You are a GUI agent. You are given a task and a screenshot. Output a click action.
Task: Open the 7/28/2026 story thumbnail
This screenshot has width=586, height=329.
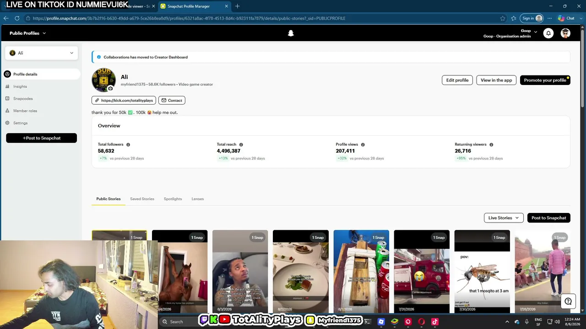pyautogui.click(x=543, y=271)
